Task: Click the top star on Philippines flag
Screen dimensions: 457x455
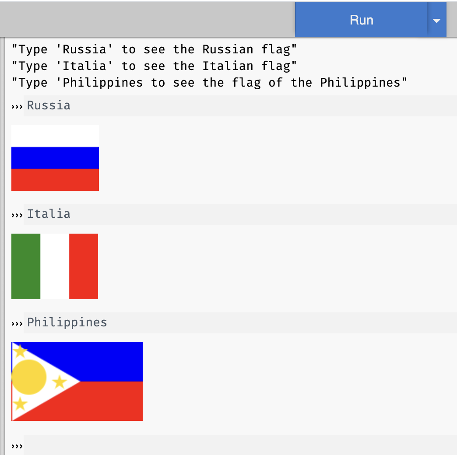Action: pyautogui.click(x=20, y=350)
